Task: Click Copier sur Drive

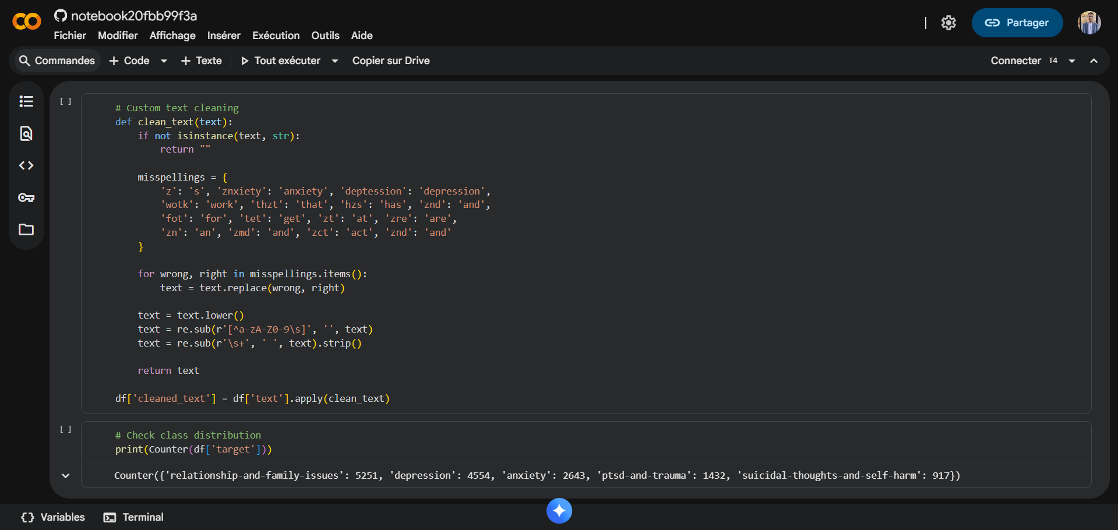Action: click(391, 61)
